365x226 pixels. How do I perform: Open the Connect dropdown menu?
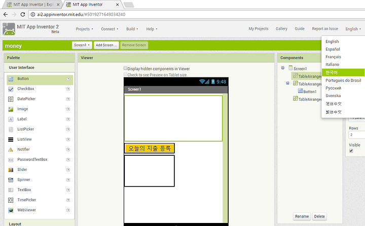pyautogui.click(x=109, y=29)
